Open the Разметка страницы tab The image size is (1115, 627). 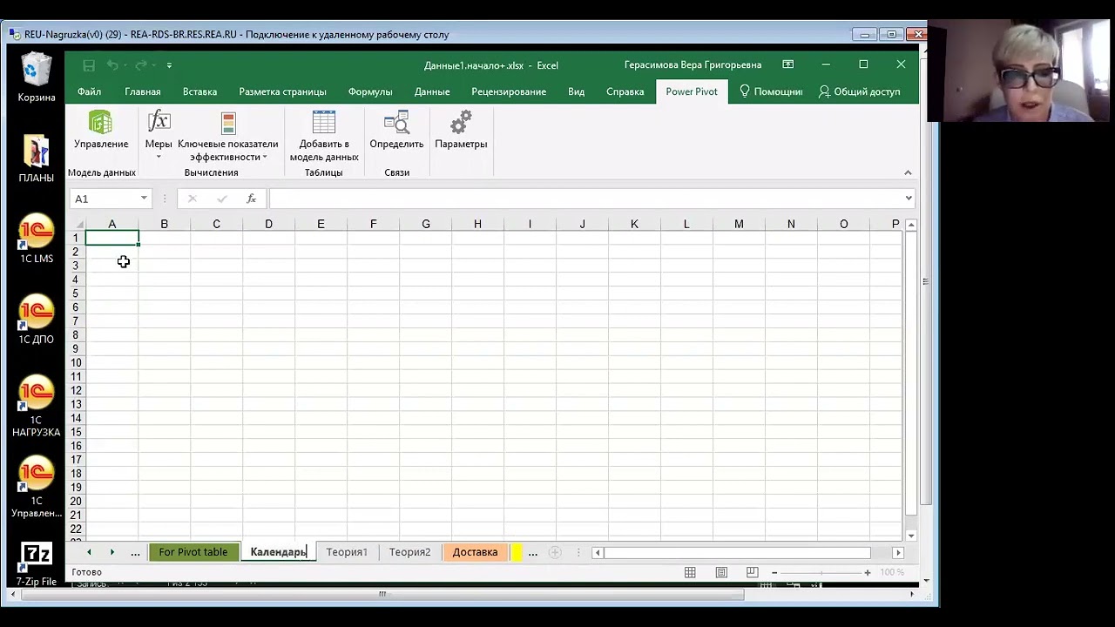283,91
